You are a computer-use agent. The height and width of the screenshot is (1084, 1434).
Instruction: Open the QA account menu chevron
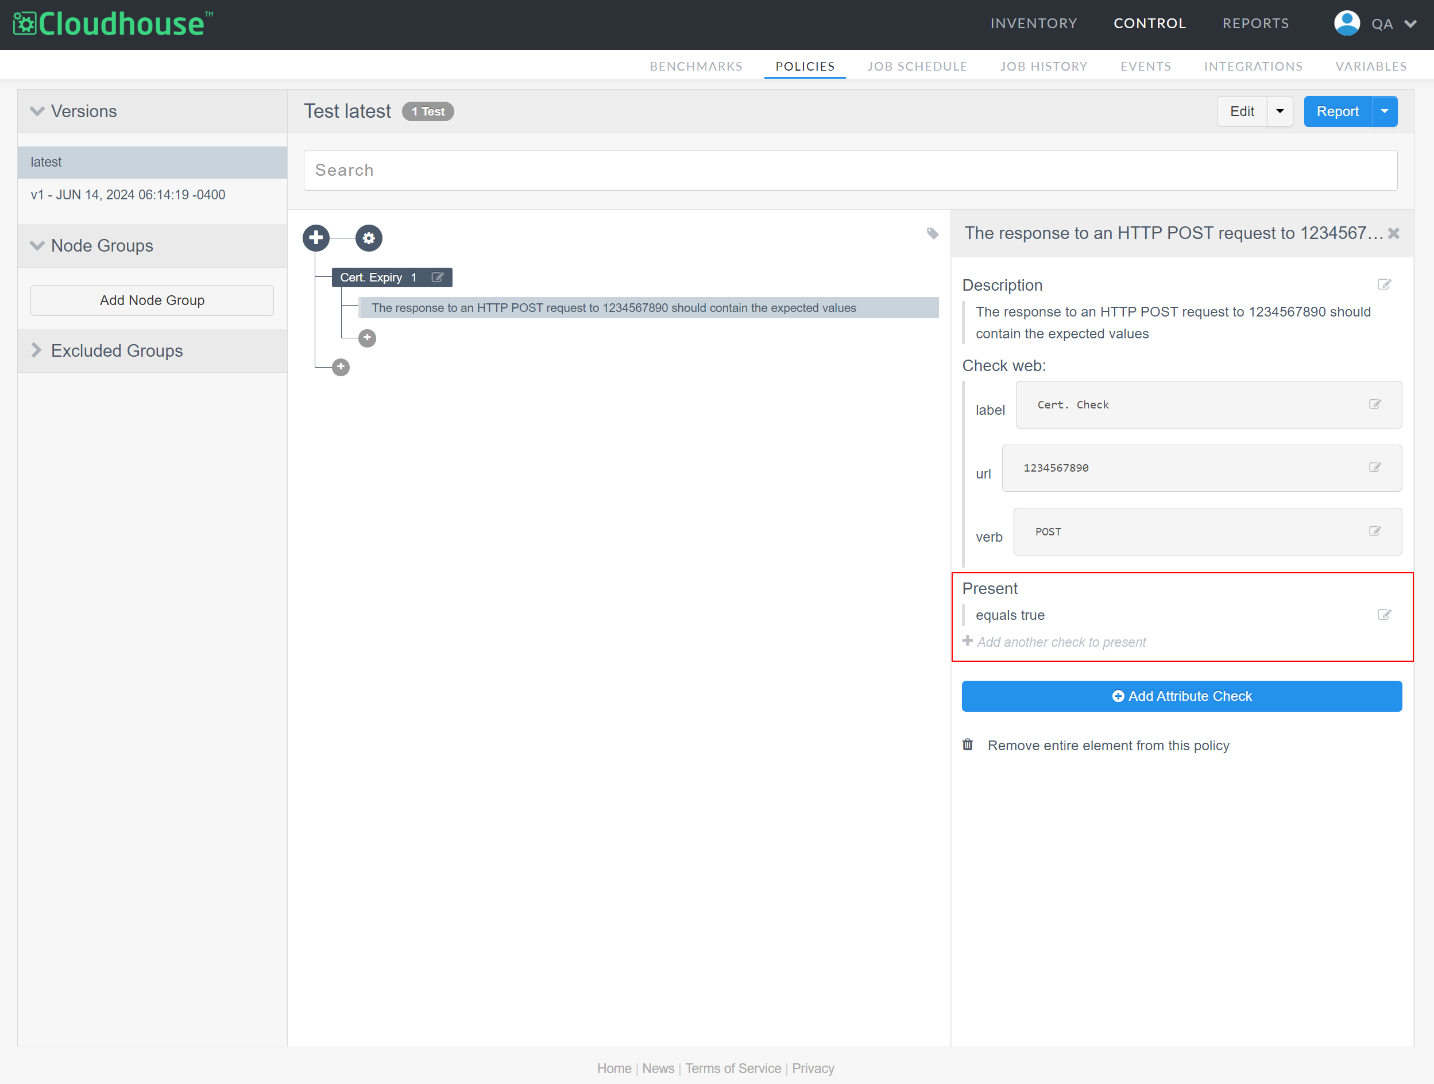[x=1409, y=24]
